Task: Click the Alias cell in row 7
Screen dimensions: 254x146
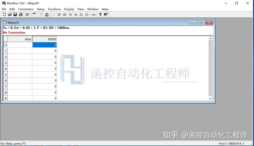Action: 20,87
